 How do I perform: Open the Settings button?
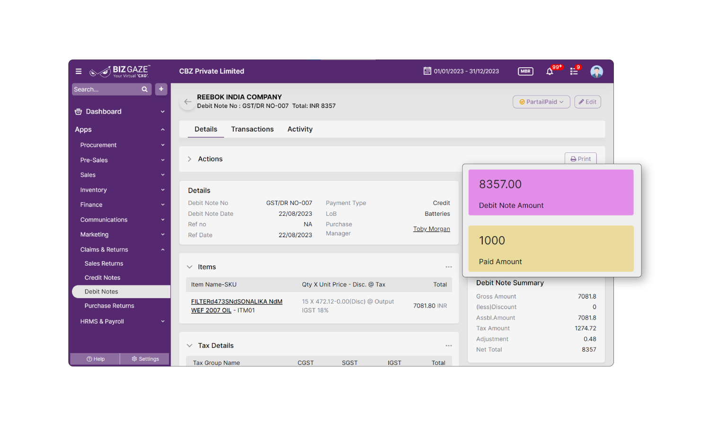145,359
